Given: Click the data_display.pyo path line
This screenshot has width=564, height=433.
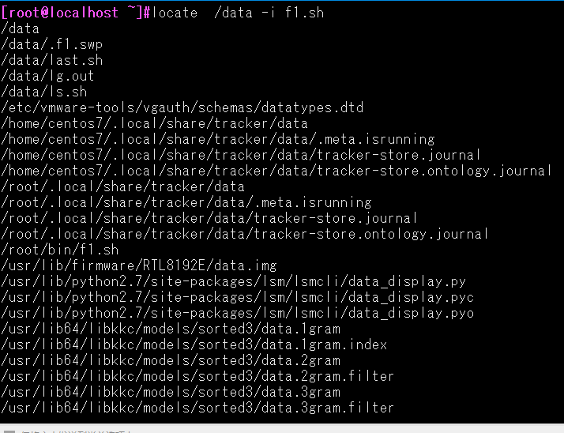Looking at the screenshot, I should [238, 314].
